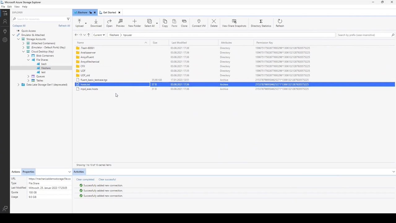Click the Connect VM plug icon

pos(199,21)
